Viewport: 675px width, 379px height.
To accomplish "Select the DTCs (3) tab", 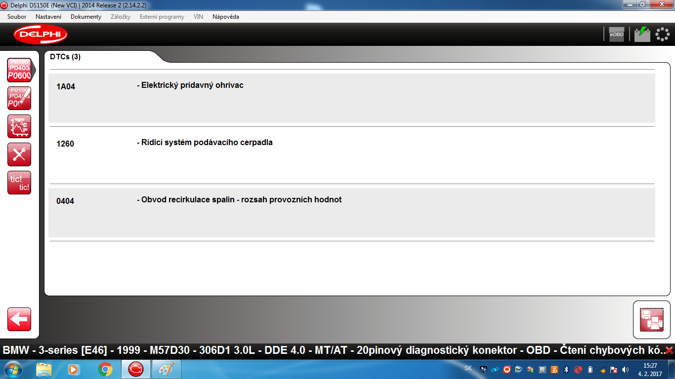I will tap(65, 57).
